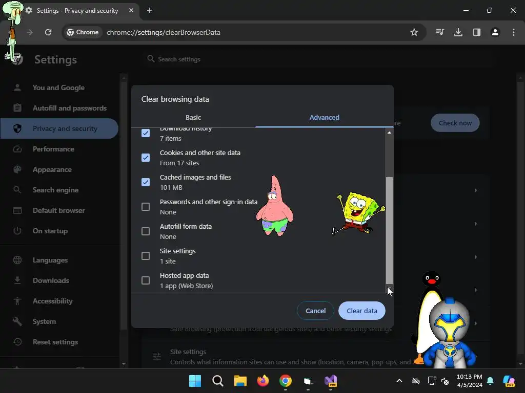Open Autofill and passwords section

(59, 108)
